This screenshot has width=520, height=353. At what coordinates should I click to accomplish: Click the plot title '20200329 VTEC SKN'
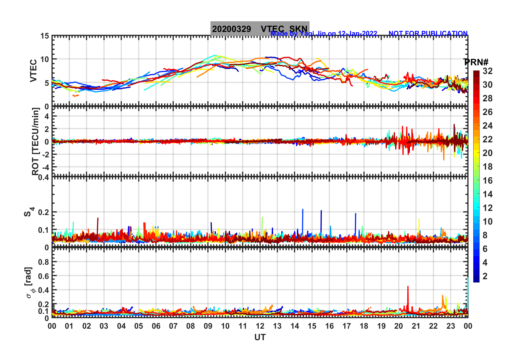tap(260, 29)
